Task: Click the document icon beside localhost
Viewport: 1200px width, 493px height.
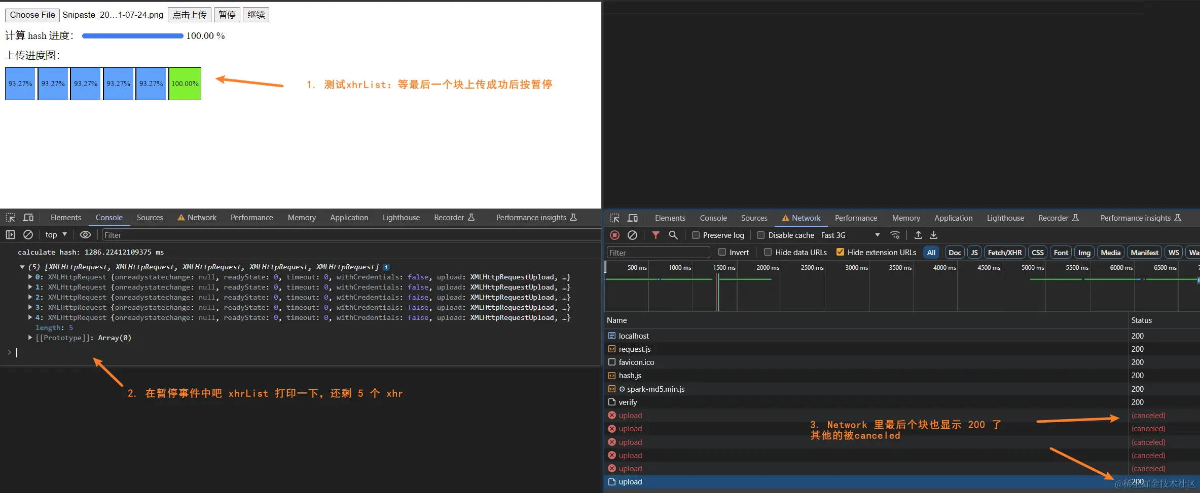Action: pyautogui.click(x=612, y=336)
